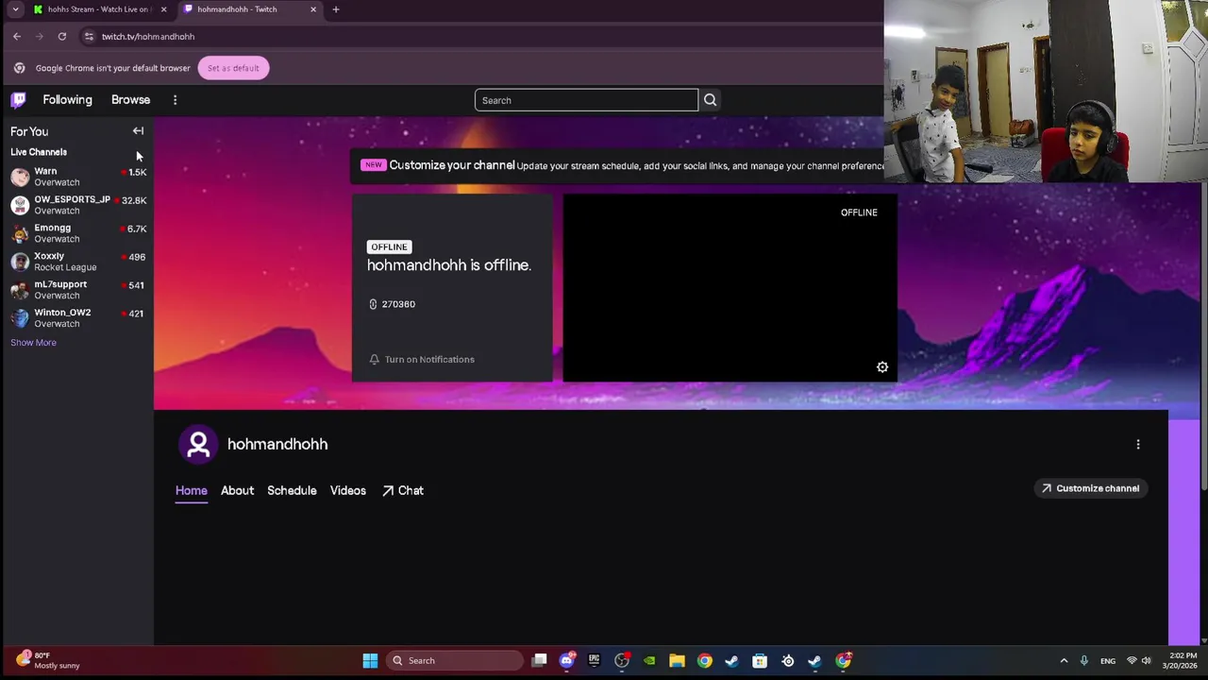
Task: Open NVIDIA app from the taskbar
Action: click(x=649, y=660)
